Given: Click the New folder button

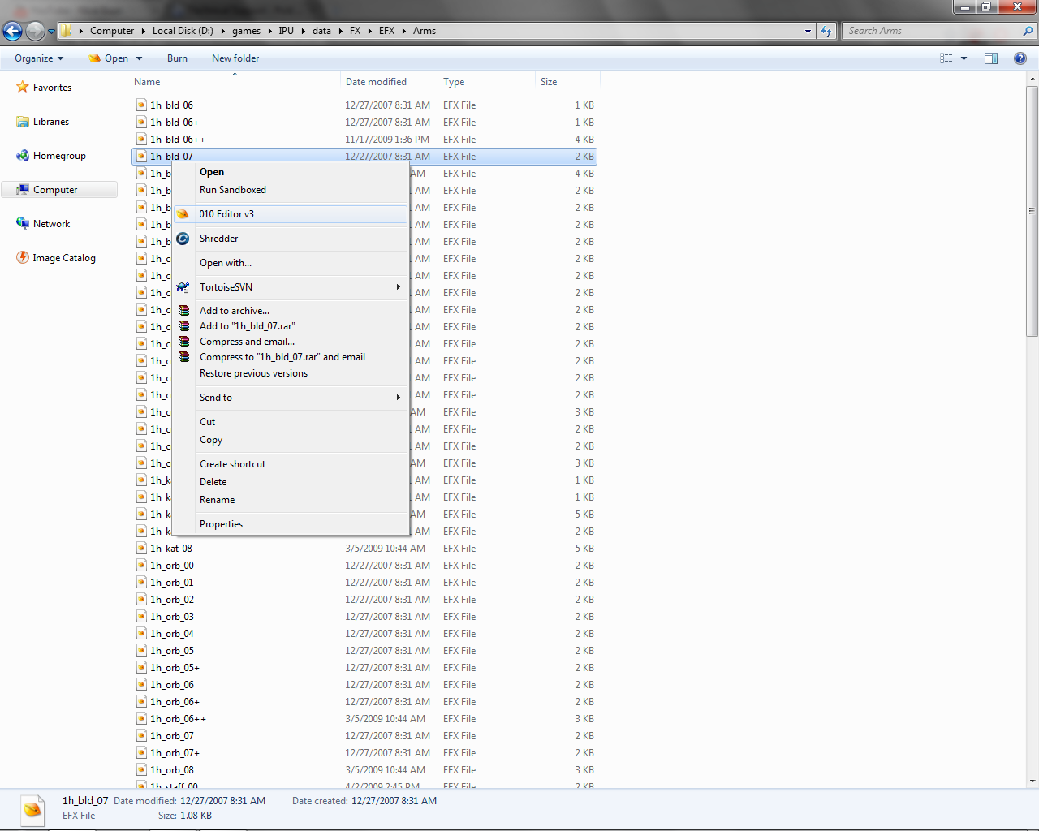Looking at the screenshot, I should coord(235,58).
